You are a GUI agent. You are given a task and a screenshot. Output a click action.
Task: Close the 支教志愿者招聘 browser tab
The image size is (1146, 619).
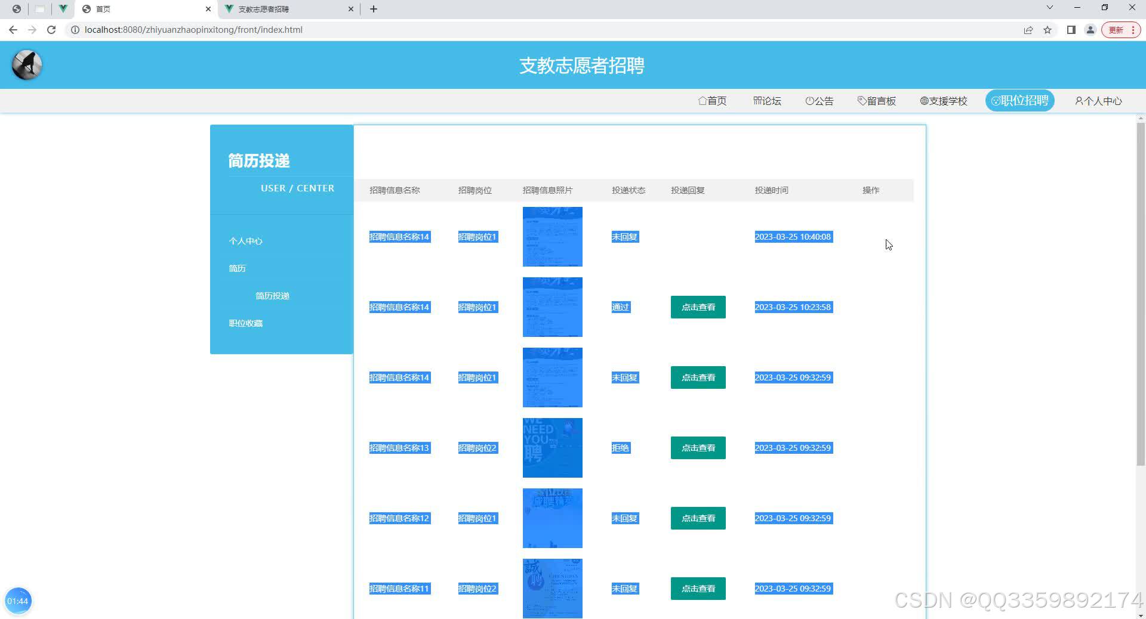pos(351,9)
